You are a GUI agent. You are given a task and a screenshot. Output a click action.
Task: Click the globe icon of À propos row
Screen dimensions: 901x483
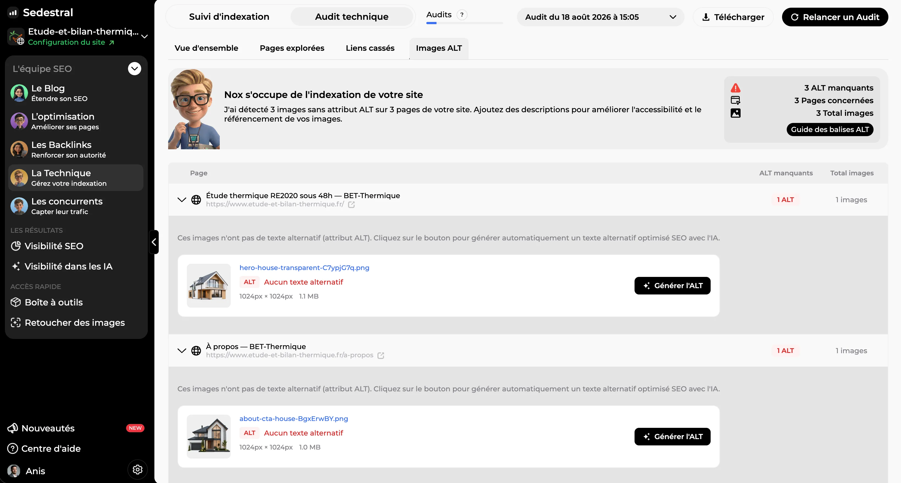[196, 350]
